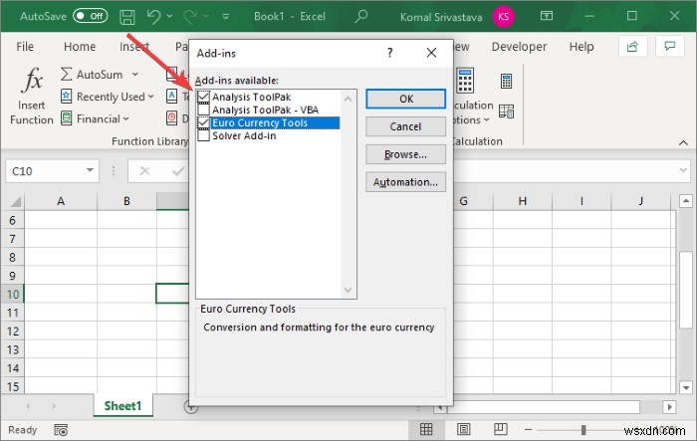697x441 pixels.
Task: Switch to Normal view icon
Action: point(426,429)
